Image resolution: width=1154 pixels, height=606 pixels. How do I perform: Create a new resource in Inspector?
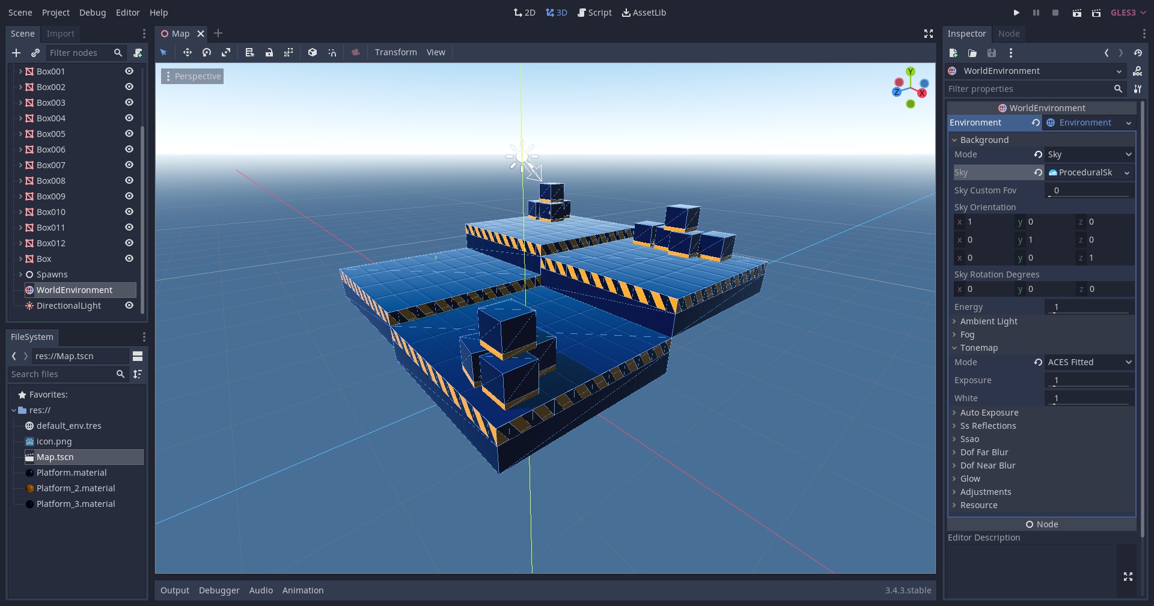click(953, 53)
